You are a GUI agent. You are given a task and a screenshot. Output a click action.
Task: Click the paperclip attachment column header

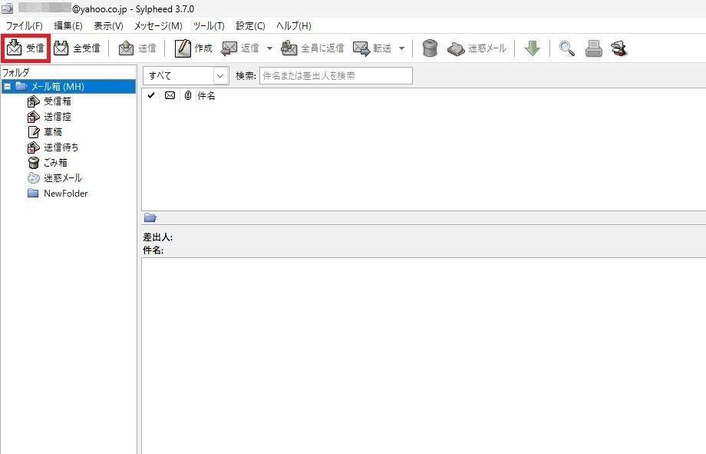tap(187, 96)
